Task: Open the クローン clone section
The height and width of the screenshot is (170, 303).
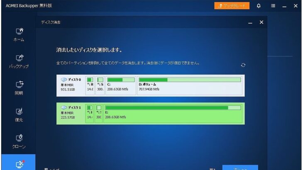Action: click(19, 141)
